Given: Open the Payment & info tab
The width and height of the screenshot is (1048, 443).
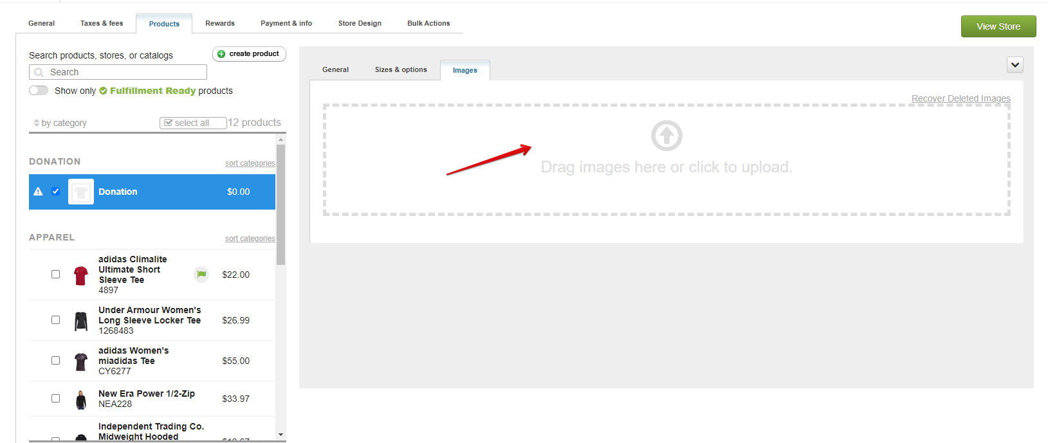Looking at the screenshot, I should 286,23.
